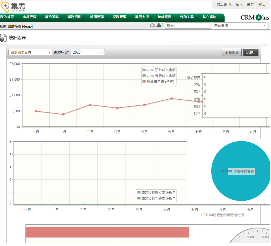
Task: Click the 總業績目標 red legend swatch
Action: coord(144,82)
